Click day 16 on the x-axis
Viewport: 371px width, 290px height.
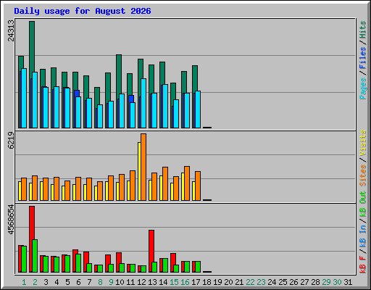[185, 282]
